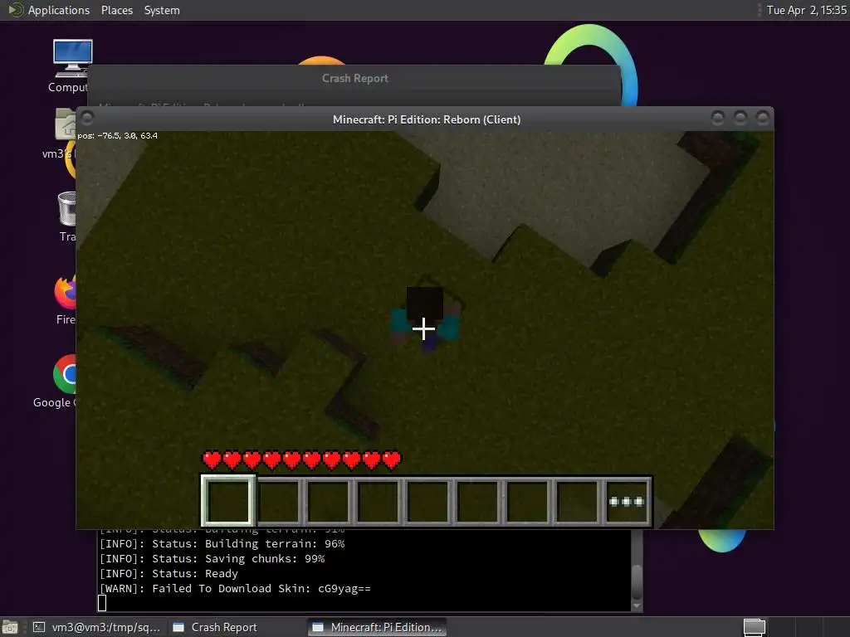850x637 pixels.
Task: Click the Saving chunks: 99% log line
Action: tap(212, 558)
